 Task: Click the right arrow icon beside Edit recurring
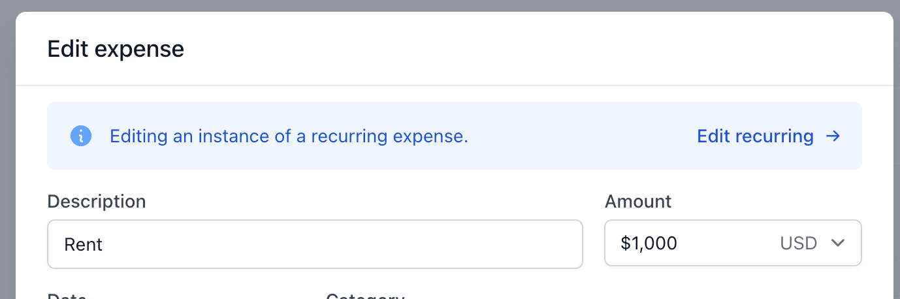pos(833,136)
